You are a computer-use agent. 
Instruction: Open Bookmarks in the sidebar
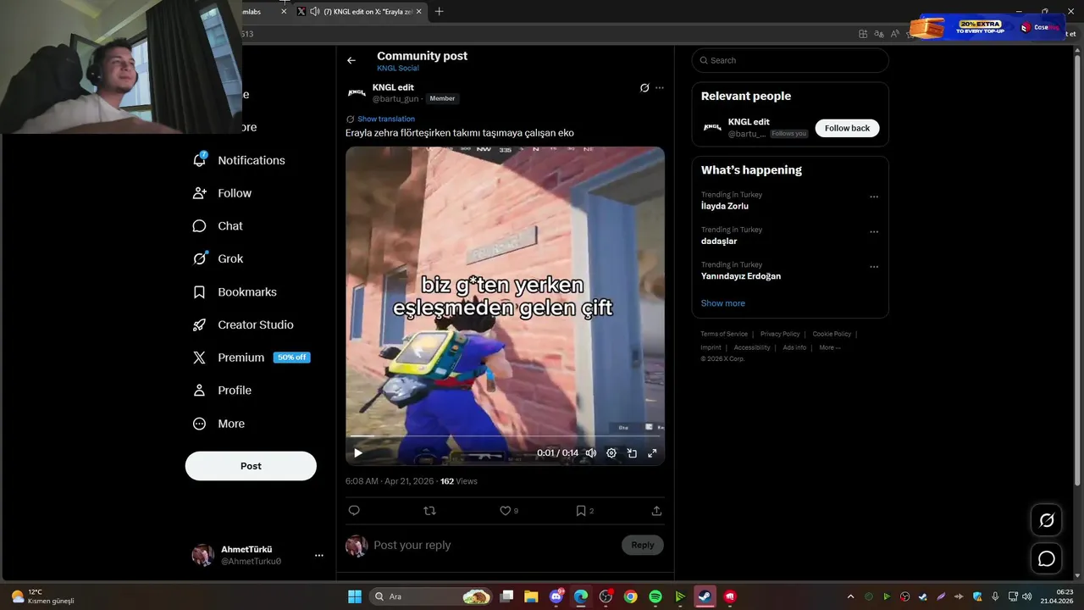235,292
